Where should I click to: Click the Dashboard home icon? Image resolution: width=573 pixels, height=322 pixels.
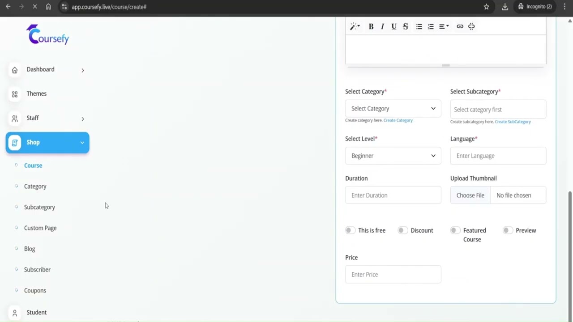coord(15,70)
